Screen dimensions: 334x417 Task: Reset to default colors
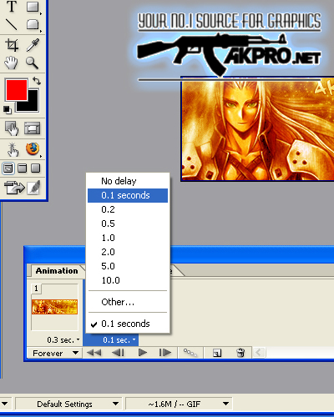click(x=8, y=110)
